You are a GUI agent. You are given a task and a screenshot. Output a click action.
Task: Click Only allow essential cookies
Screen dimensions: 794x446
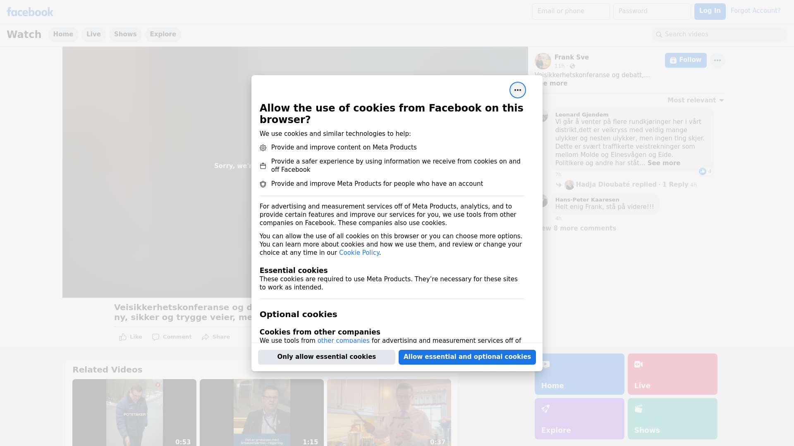[x=327, y=357]
